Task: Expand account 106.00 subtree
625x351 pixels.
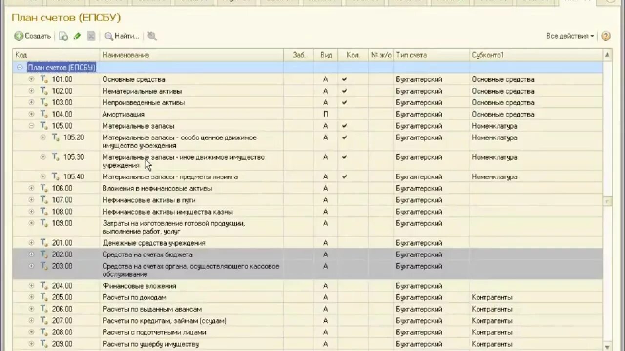Action: [x=31, y=188]
